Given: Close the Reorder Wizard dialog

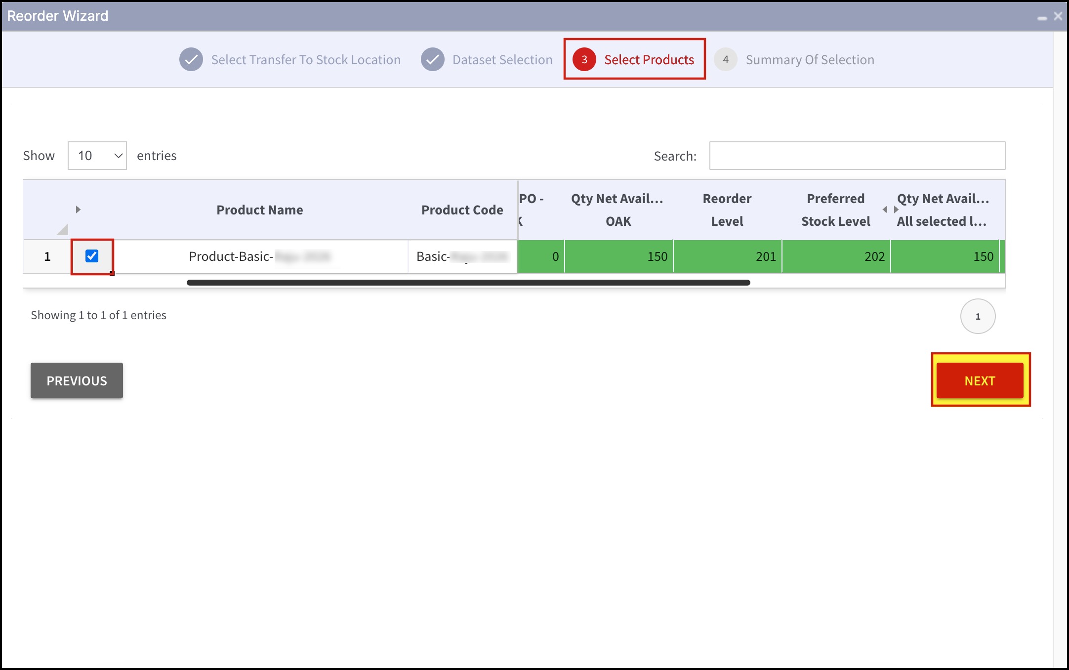Looking at the screenshot, I should coord(1058,16).
